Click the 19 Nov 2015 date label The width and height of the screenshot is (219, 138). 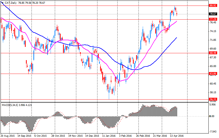click(x=75, y=136)
